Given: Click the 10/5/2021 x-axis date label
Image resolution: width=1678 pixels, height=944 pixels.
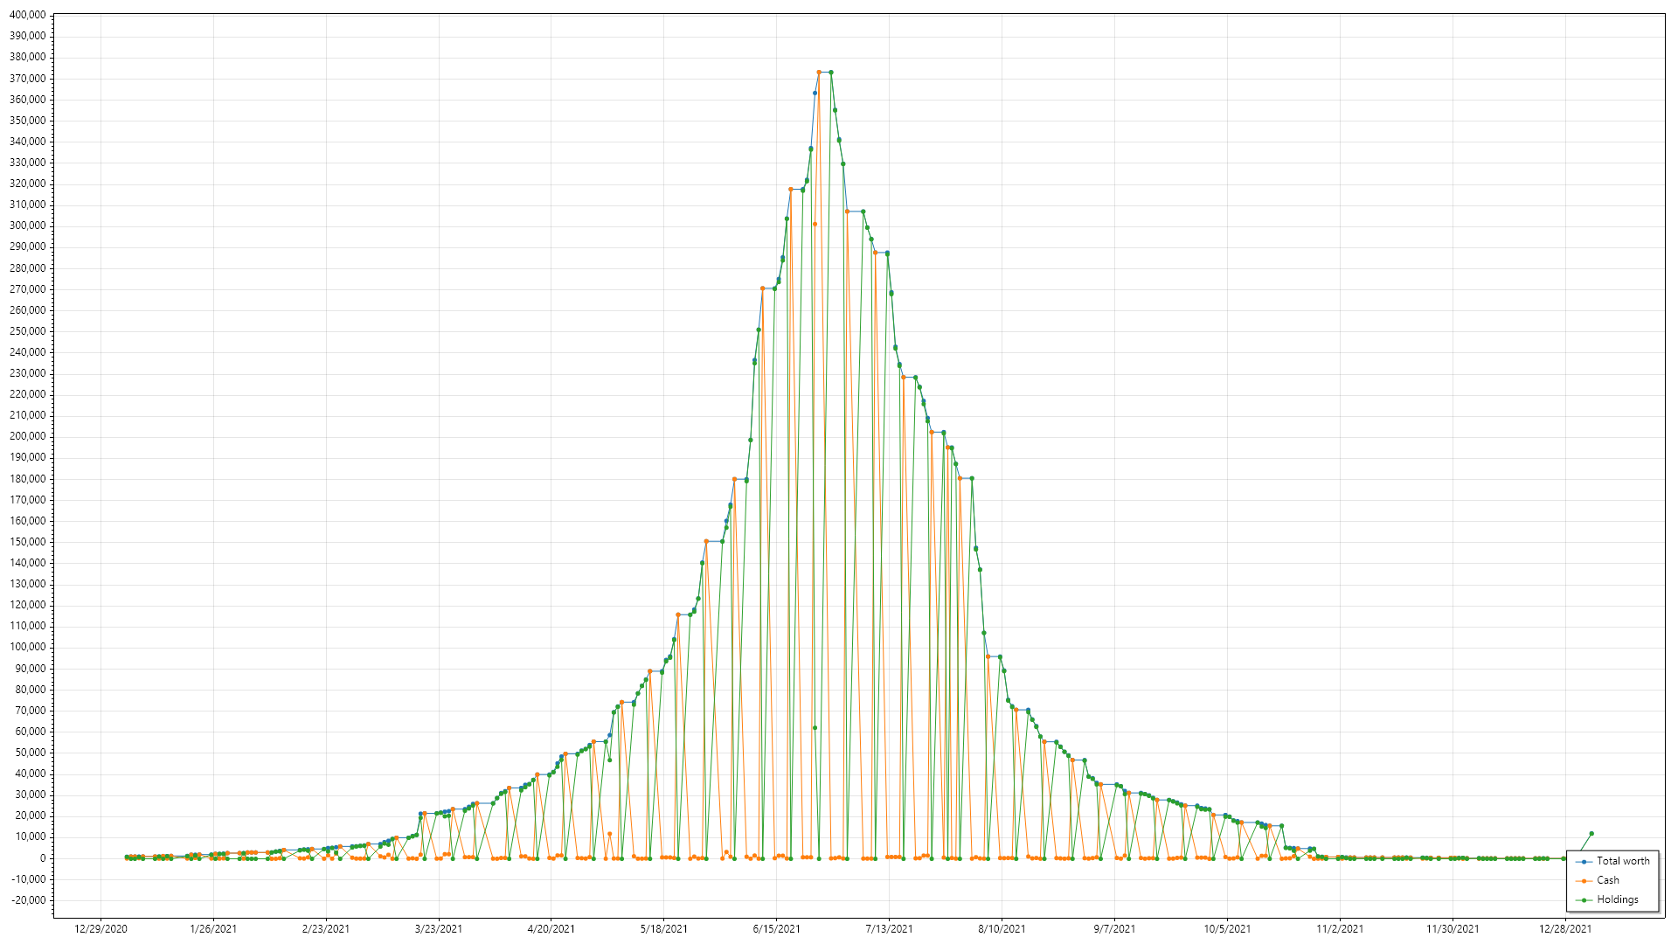Looking at the screenshot, I should pos(1227,929).
